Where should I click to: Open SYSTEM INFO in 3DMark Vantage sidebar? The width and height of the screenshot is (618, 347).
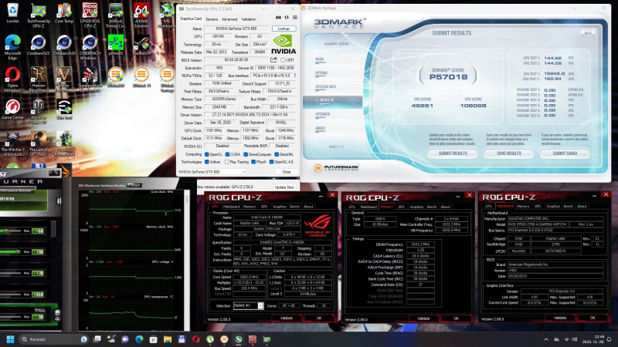coord(325,86)
